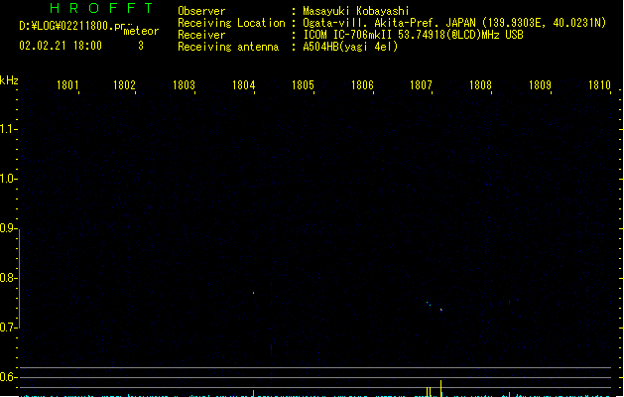Click the 1810 time axis label
The image size is (624, 397).
600,85
